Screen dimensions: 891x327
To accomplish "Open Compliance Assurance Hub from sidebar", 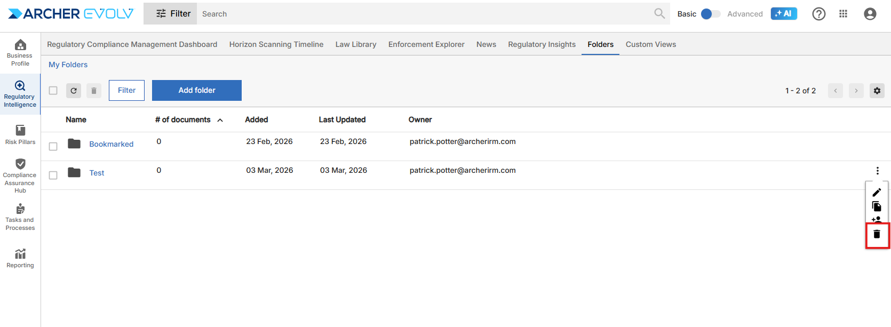I will (x=20, y=176).
